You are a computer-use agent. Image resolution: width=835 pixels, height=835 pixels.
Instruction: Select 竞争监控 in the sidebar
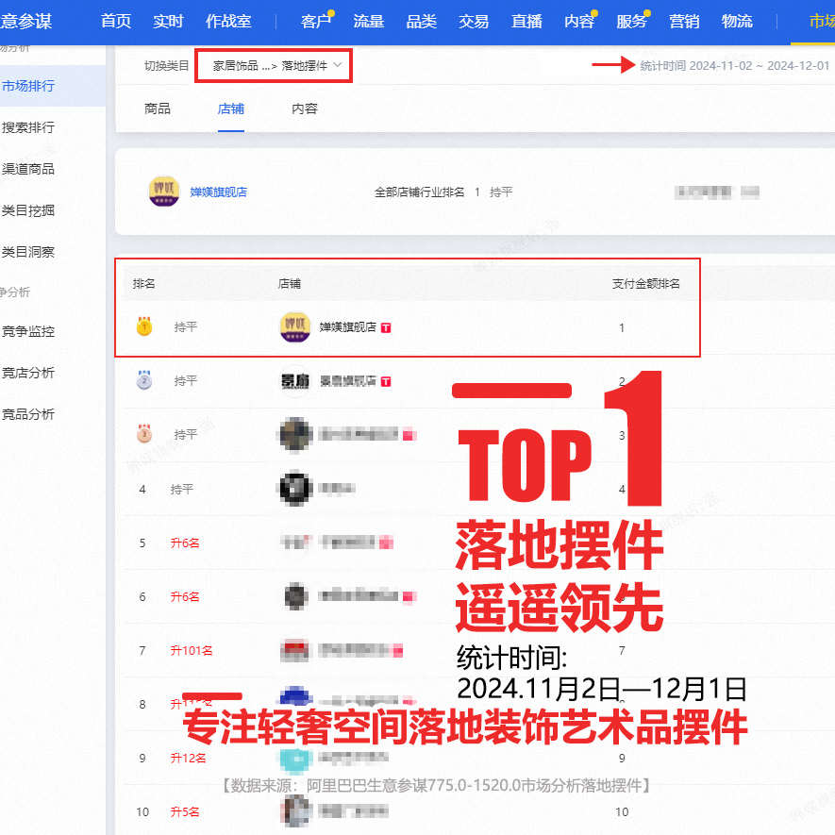28,331
